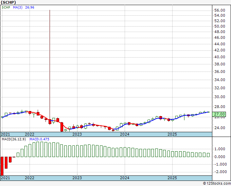This screenshot has width=231, height=186.
Task: Click the 26.96 moving average value
Action: (x=30, y=7)
